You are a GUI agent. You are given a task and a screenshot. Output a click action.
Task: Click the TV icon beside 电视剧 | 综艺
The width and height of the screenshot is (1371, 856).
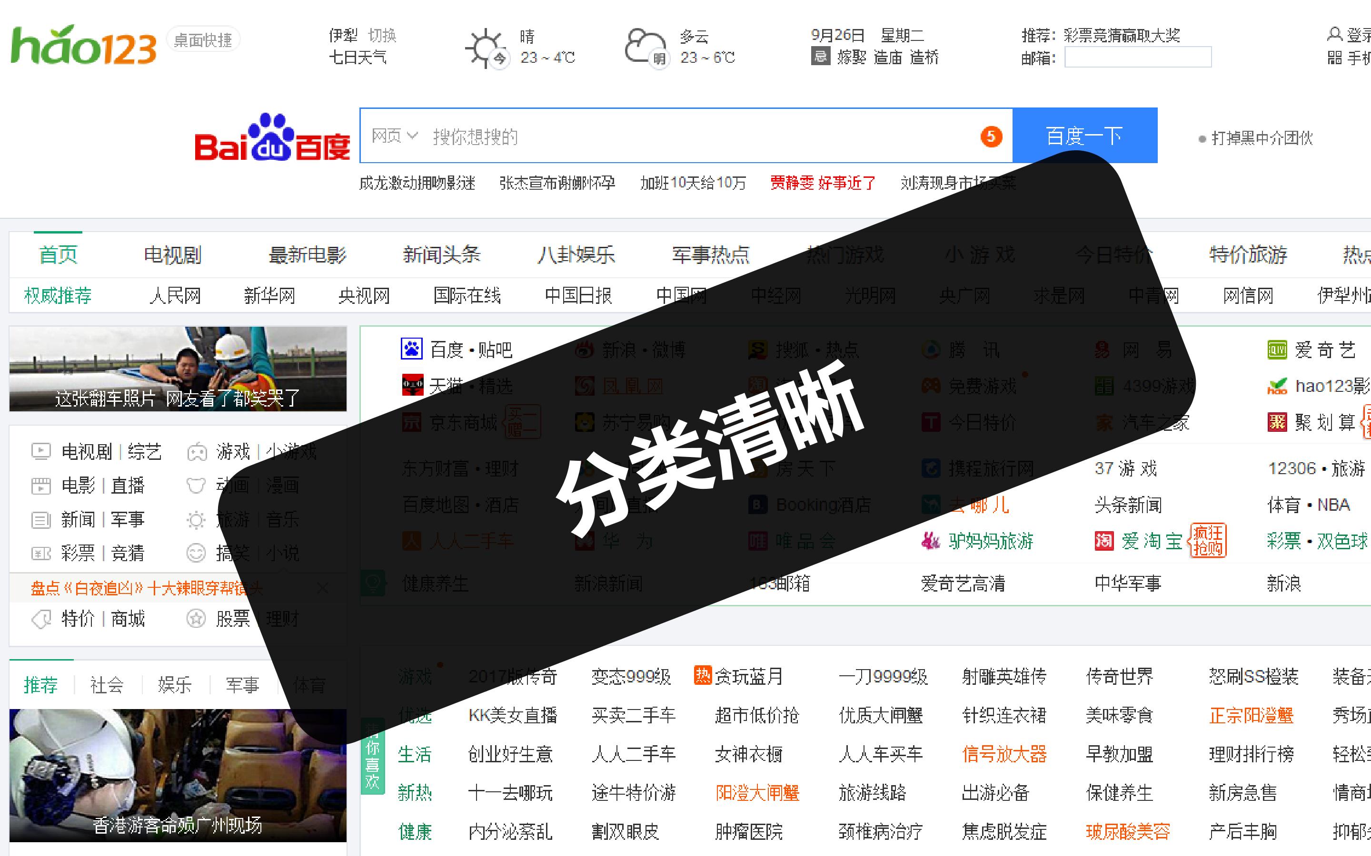pos(41,452)
